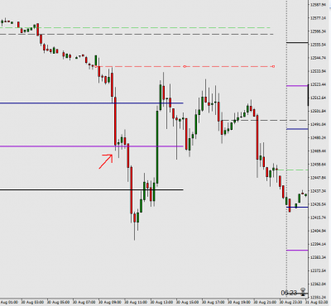
Task: Click the 12587.94 price label on the axis
Action: coord(317,5)
